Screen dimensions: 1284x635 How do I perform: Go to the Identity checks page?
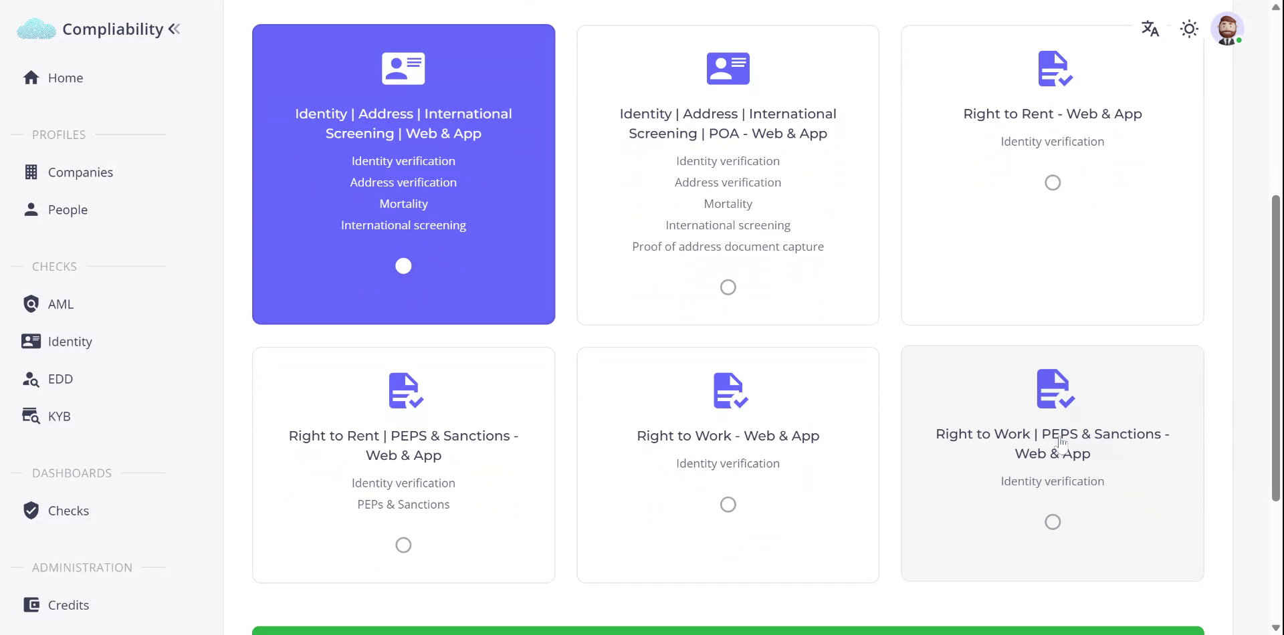70,342
